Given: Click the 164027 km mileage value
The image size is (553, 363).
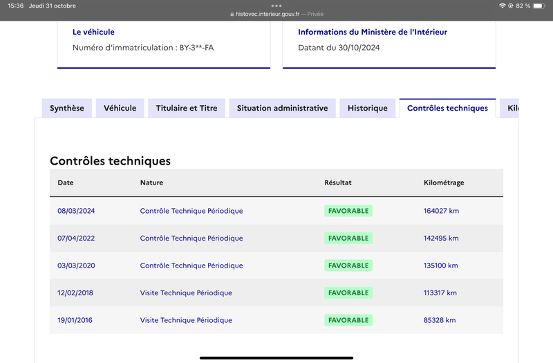Looking at the screenshot, I should 441,211.
